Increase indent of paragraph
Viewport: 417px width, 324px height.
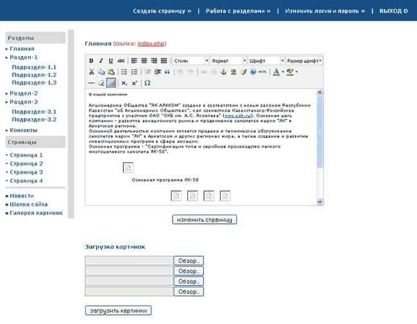coord(158,72)
